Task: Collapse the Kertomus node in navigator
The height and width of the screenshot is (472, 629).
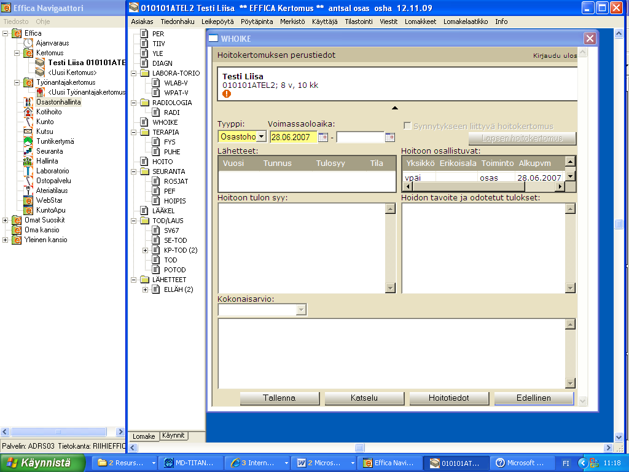Action: click(17, 53)
